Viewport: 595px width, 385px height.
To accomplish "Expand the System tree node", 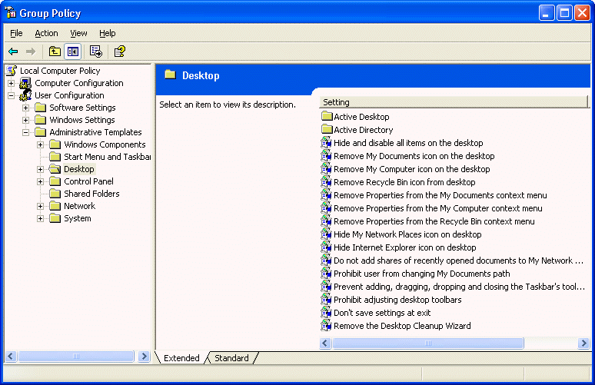I will click(x=40, y=218).
